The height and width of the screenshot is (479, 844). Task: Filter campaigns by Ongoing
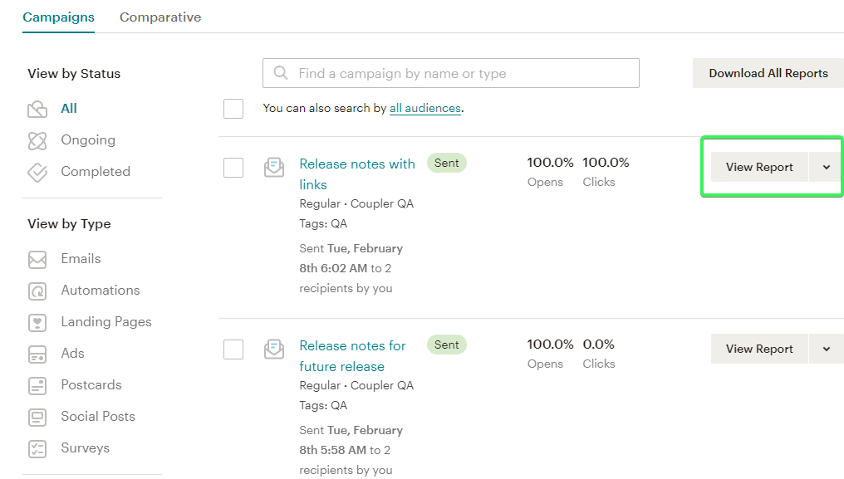(88, 140)
